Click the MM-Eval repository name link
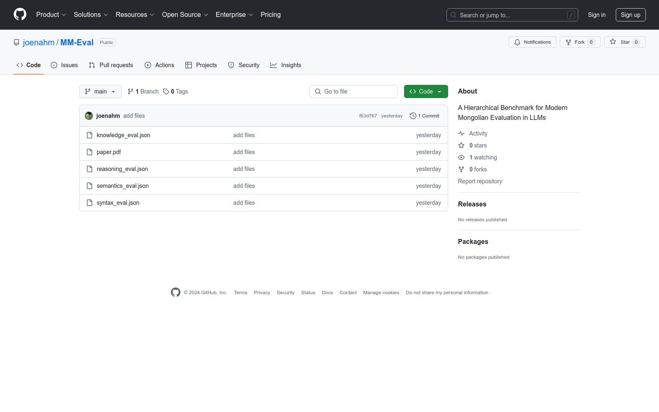This screenshot has width=659, height=412. 77,42
